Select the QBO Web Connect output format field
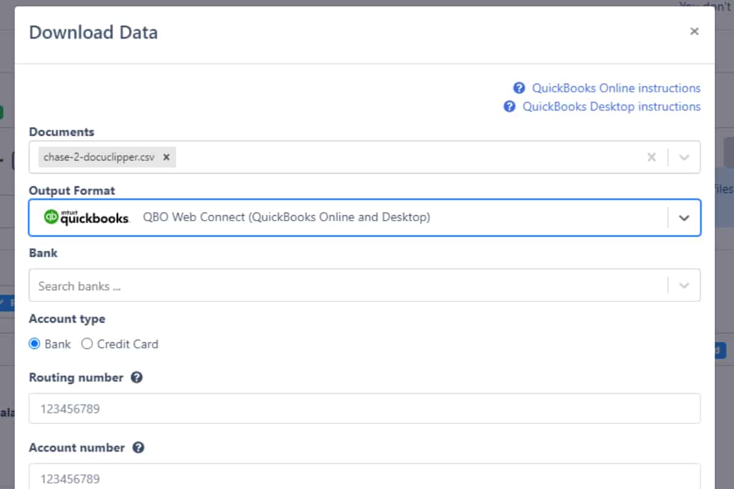This screenshot has width=734, height=489. click(365, 218)
